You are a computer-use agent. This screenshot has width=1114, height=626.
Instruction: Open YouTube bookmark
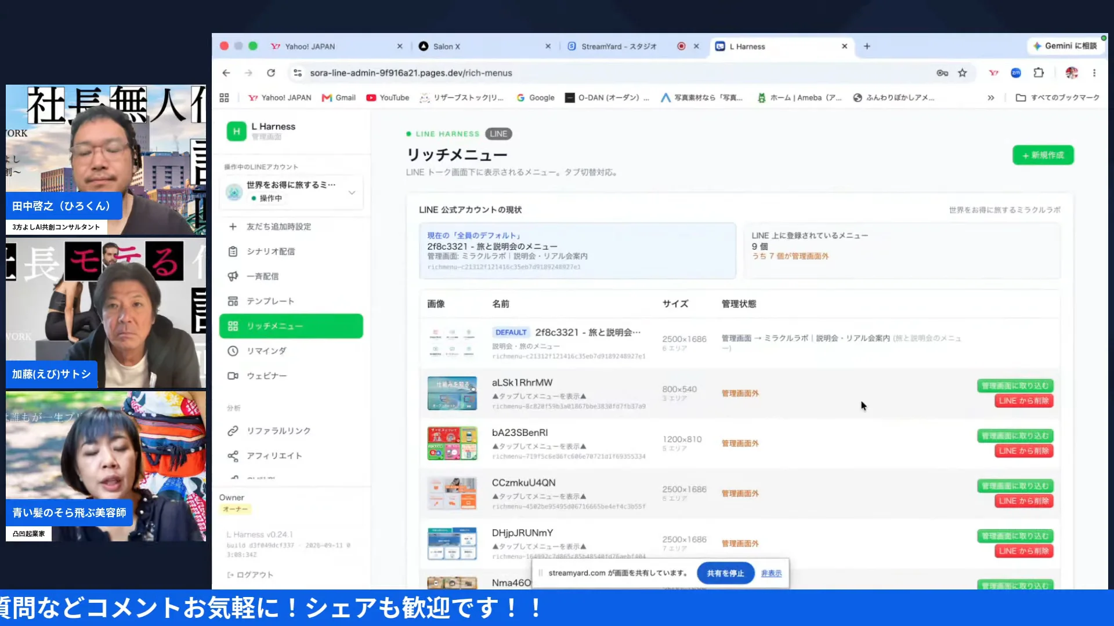tap(388, 98)
